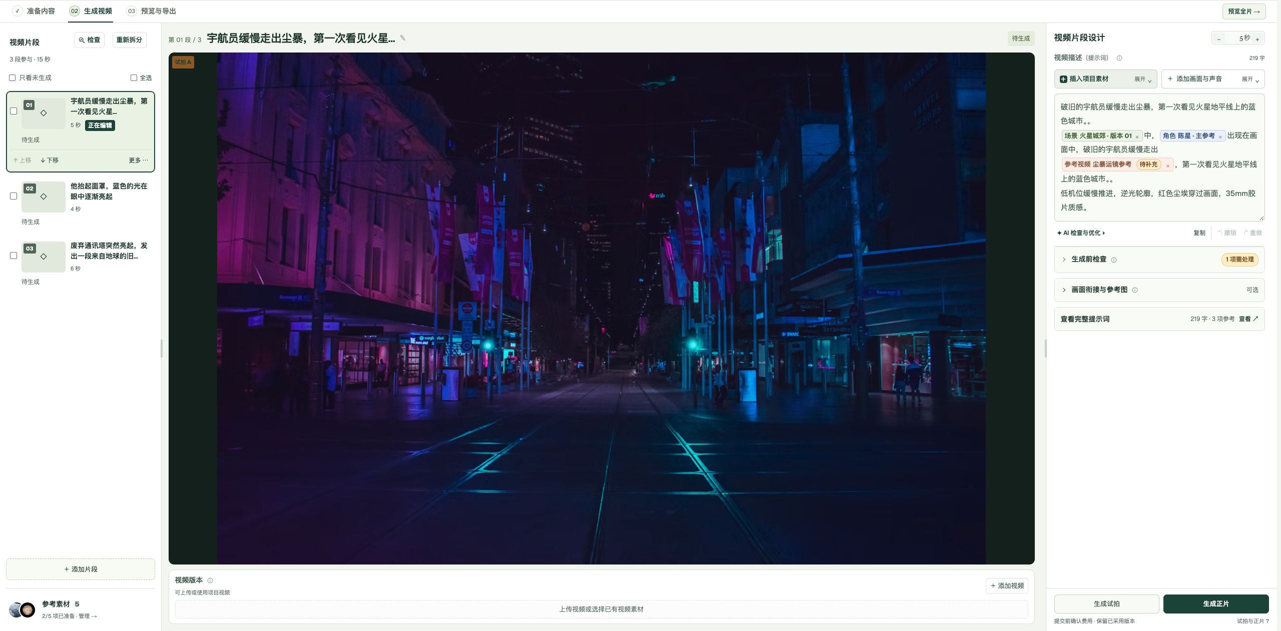Viewport: 1281px width, 631px height.
Task: Open the 试拍与正片？ help link
Action: coord(1253,621)
